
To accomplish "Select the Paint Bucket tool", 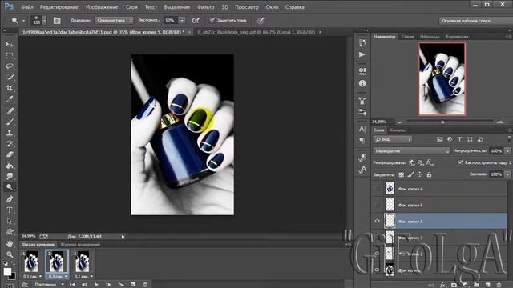I will [10, 166].
